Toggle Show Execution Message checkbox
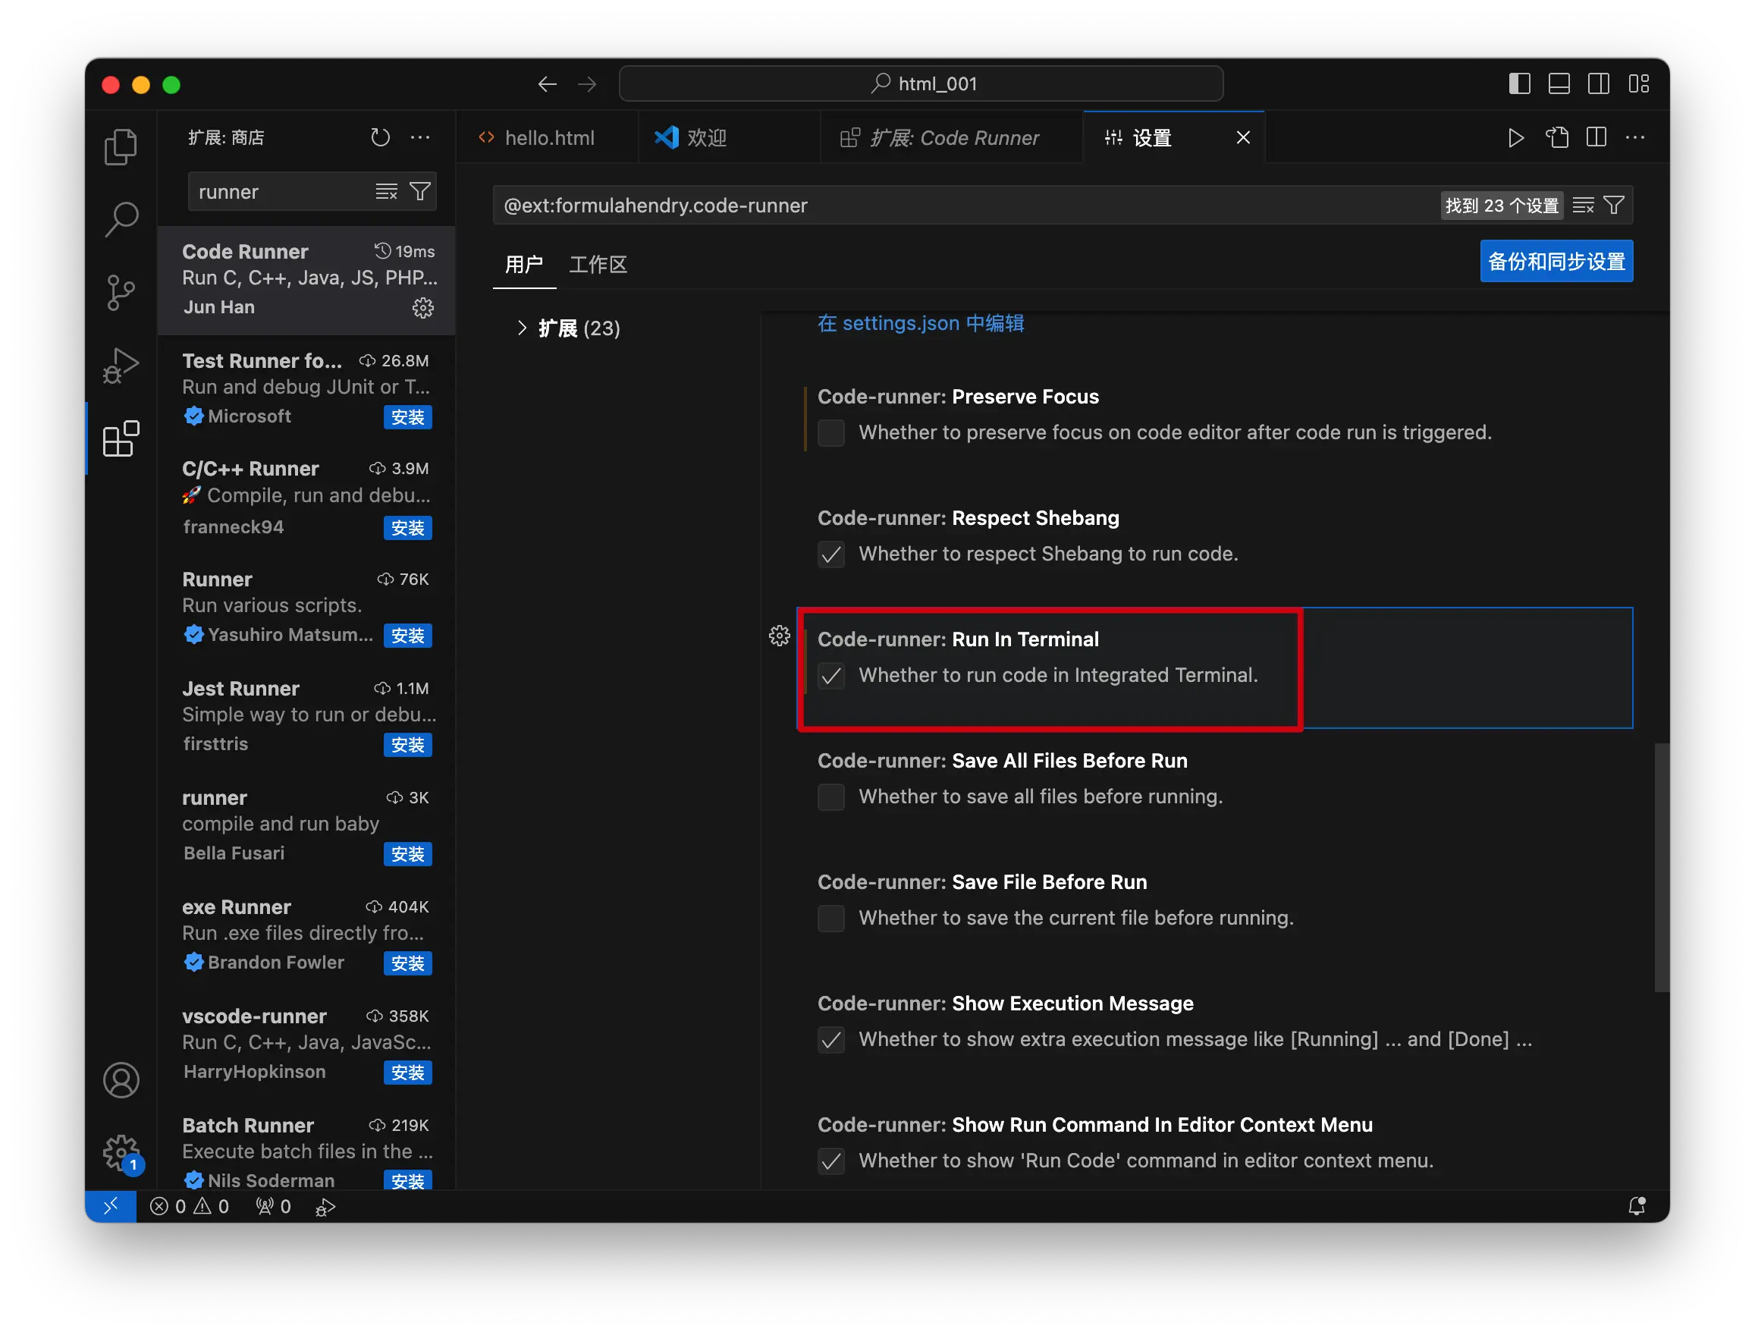 [831, 1040]
